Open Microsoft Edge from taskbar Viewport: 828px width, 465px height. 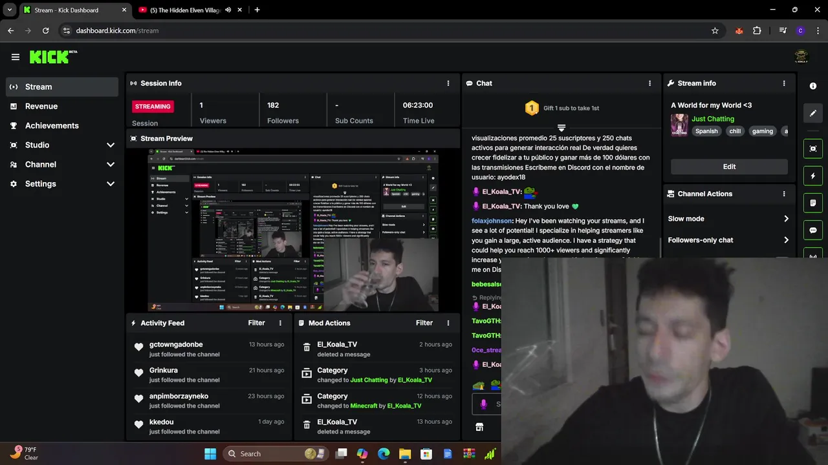(384, 453)
